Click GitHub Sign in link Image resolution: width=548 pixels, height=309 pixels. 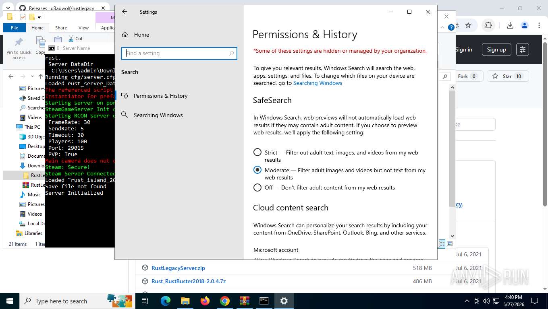(x=463, y=49)
